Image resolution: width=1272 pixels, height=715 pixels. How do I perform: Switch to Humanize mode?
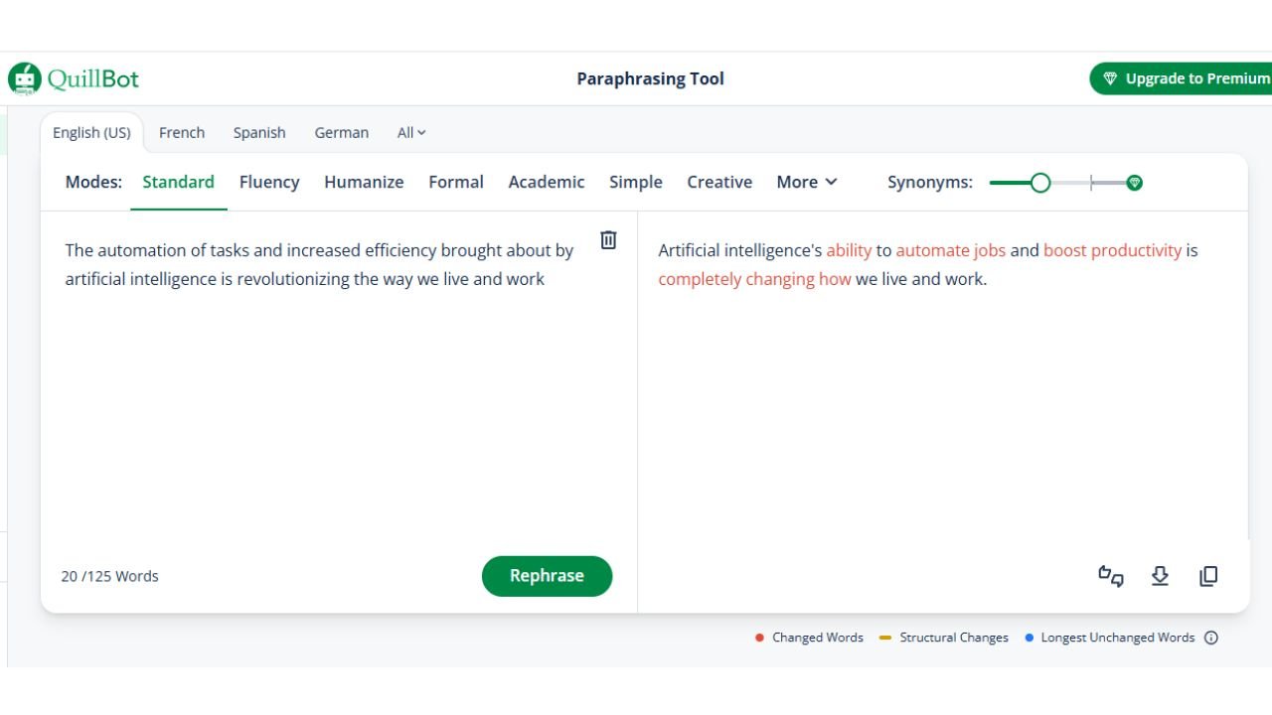tap(364, 183)
